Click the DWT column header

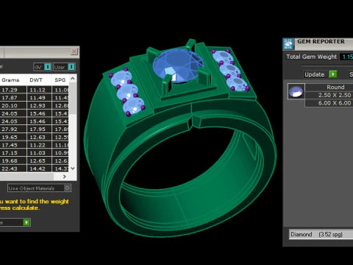click(36, 80)
